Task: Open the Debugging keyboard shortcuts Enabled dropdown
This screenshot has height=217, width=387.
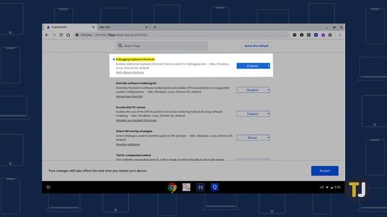Action: coord(253,66)
